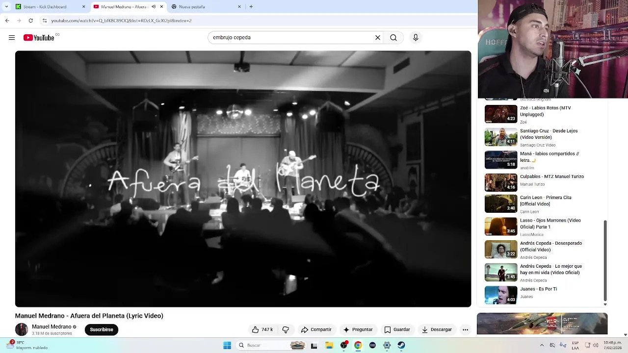Open Manuel Medrano channel avatar
Image resolution: width=628 pixels, height=353 pixels.
[22, 329]
